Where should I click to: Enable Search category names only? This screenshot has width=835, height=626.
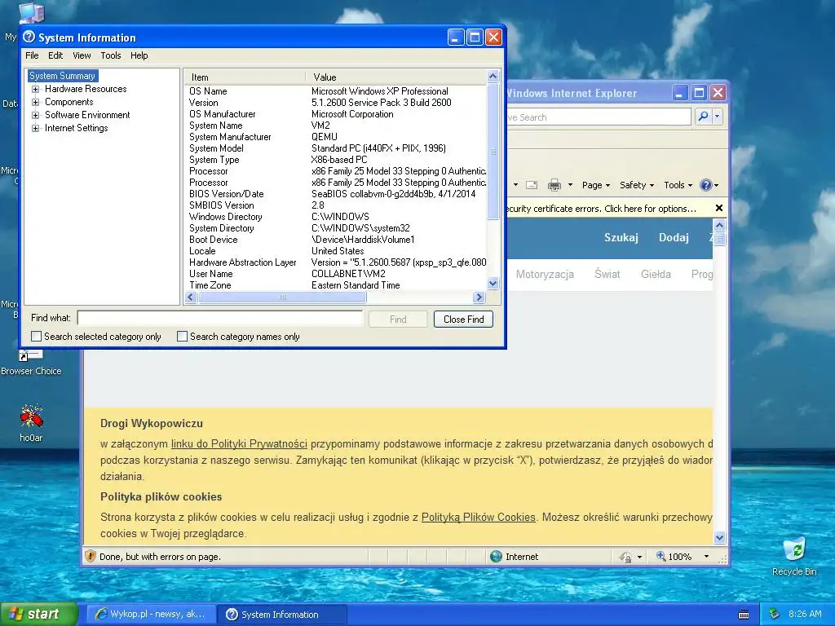(x=182, y=337)
